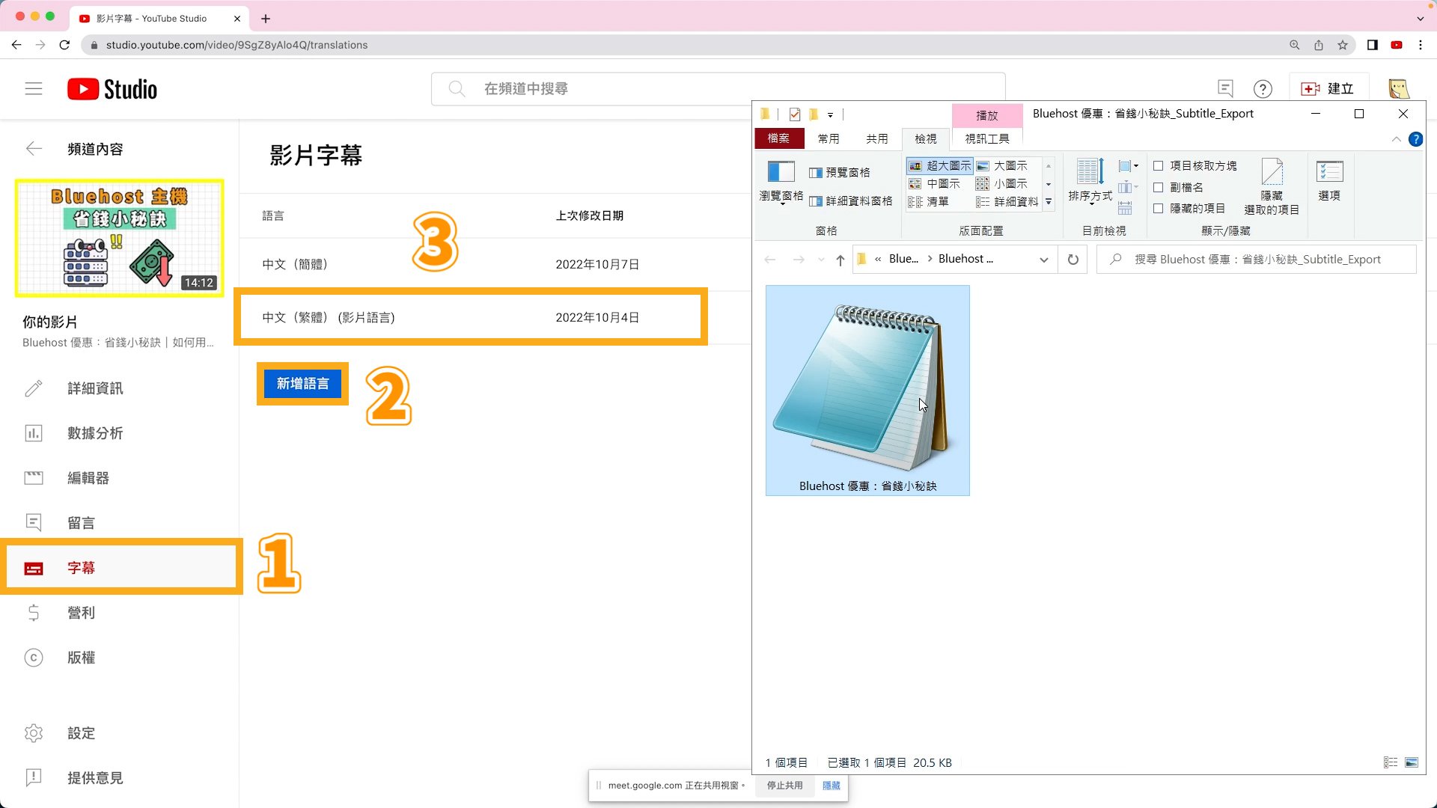The height and width of the screenshot is (808, 1437).
Task: Collapse the Explorer ribbon chevron
Action: [1396, 139]
